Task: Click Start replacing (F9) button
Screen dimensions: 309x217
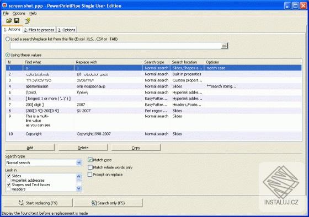Action: pyautogui.click(x=38, y=203)
